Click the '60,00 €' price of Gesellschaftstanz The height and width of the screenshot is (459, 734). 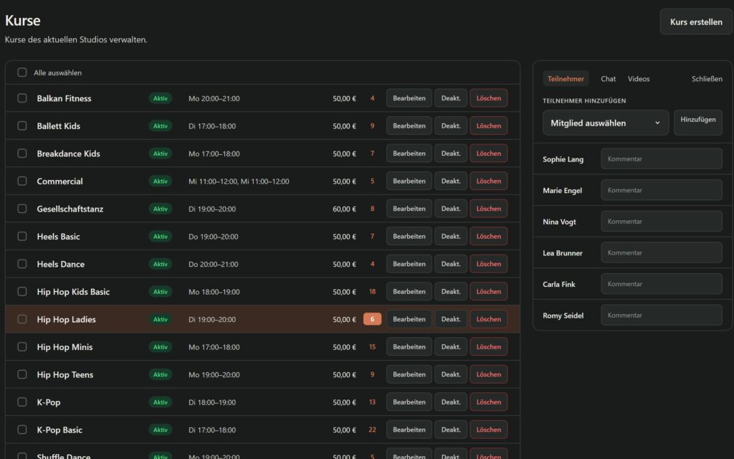coord(344,209)
